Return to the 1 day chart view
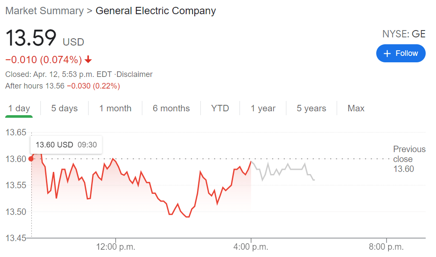The height and width of the screenshot is (257, 436). tap(19, 108)
